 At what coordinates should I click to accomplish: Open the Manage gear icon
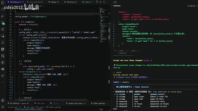click(3, 107)
